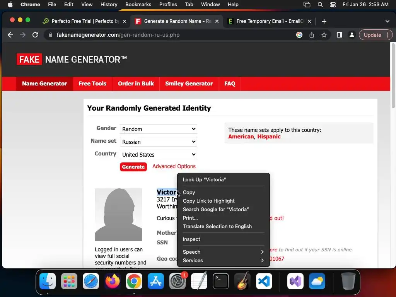Expand the Speech submenu in the context menu

pos(224,252)
